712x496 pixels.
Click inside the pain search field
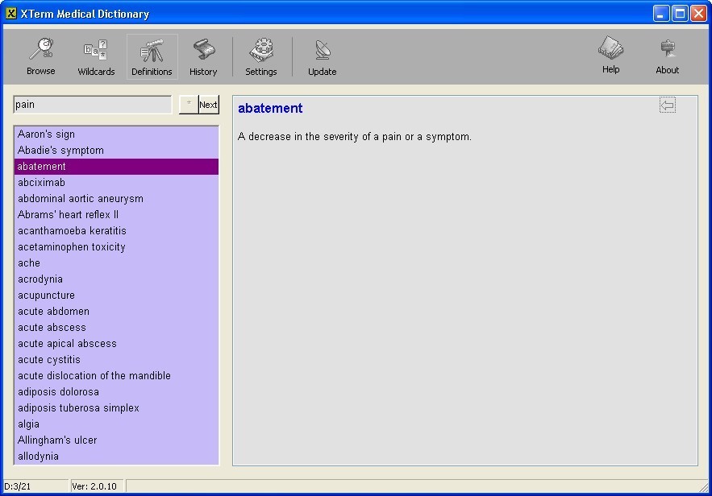pos(91,105)
